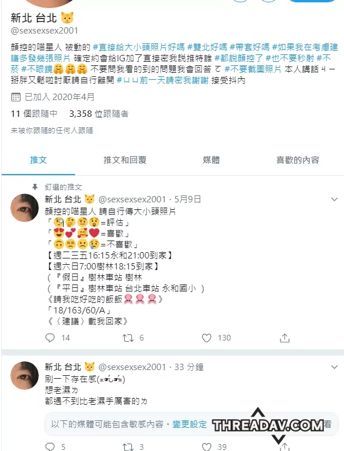
Task: Open the 媒體 tab
Action: click(211, 160)
